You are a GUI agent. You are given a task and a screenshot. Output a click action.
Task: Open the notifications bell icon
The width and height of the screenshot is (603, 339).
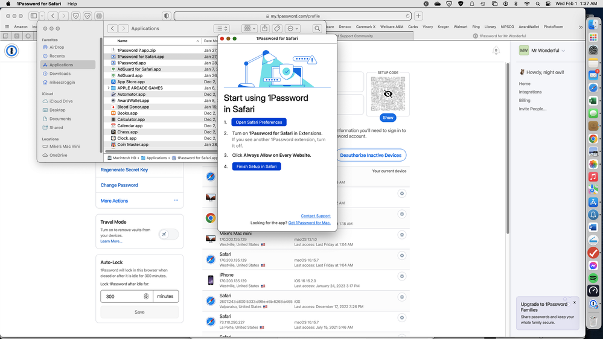(496, 51)
